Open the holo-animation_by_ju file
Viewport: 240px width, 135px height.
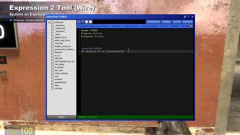65,61
